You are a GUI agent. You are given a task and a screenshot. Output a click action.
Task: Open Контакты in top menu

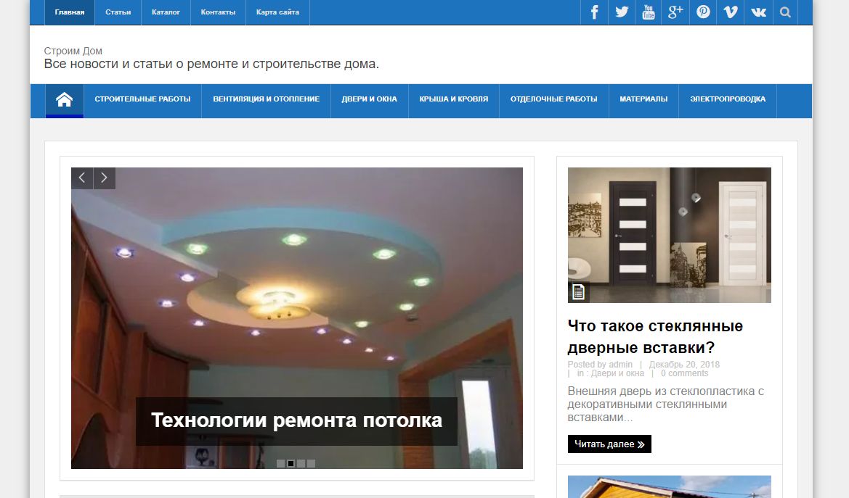218,12
